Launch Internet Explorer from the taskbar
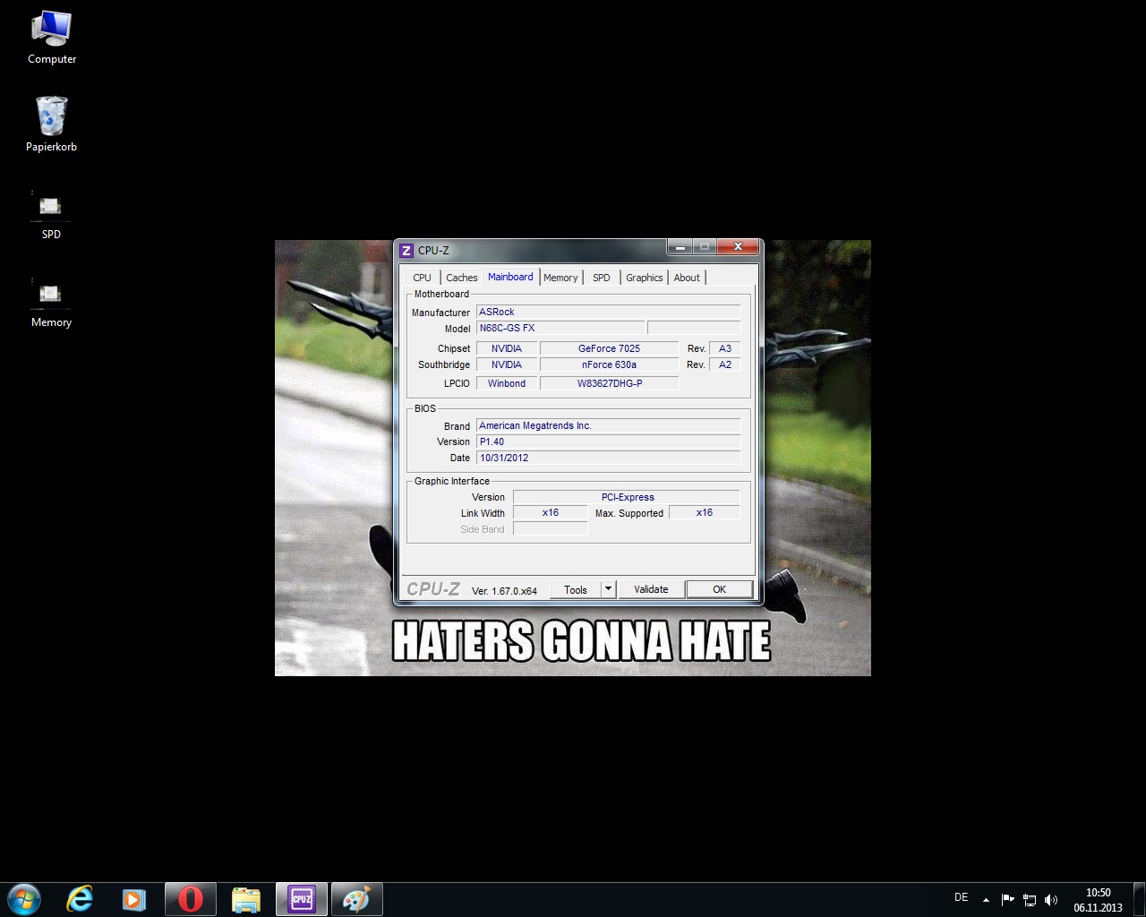This screenshot has height=917, width=1146. [80, 899]
